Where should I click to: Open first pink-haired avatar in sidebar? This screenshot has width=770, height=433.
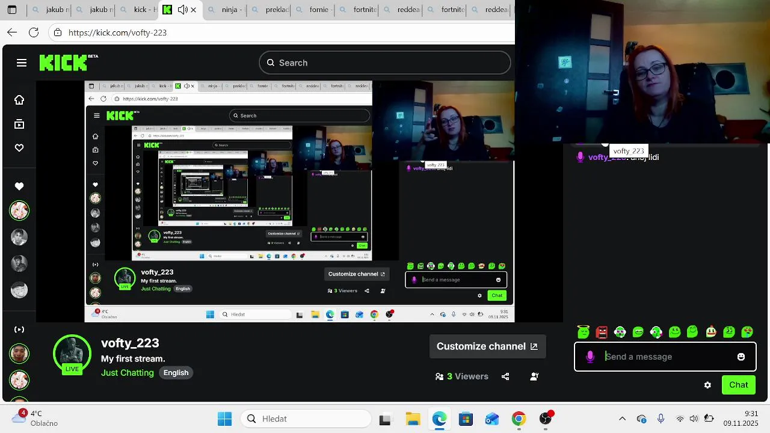(x=19, y=210)
